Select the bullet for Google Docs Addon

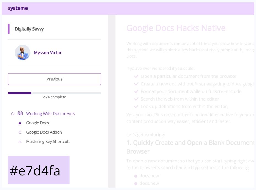point(20,133)
